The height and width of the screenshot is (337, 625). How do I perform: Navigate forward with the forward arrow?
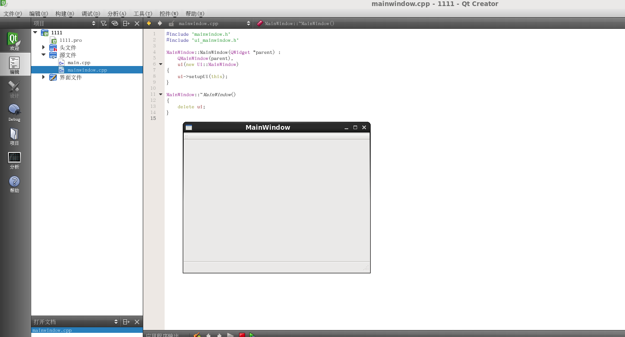coord(160,23)
